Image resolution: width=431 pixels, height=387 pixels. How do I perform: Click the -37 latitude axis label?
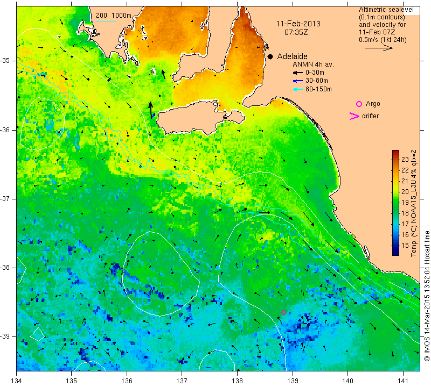click(5, 198)
